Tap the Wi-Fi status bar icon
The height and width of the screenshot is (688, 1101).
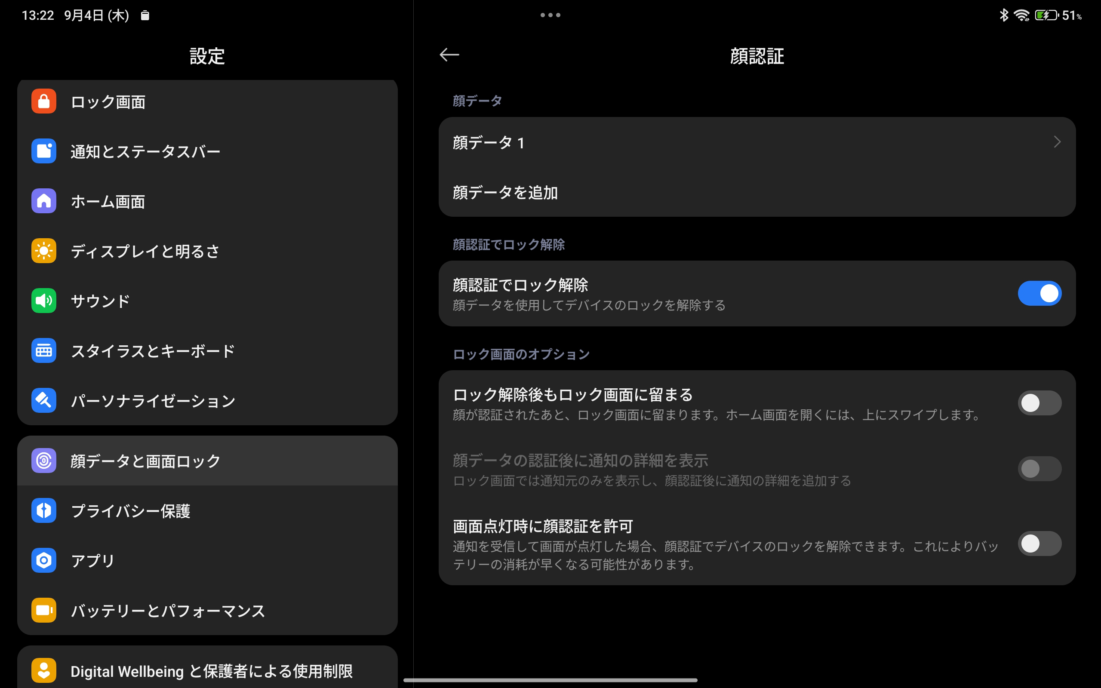pos(1022,15)
